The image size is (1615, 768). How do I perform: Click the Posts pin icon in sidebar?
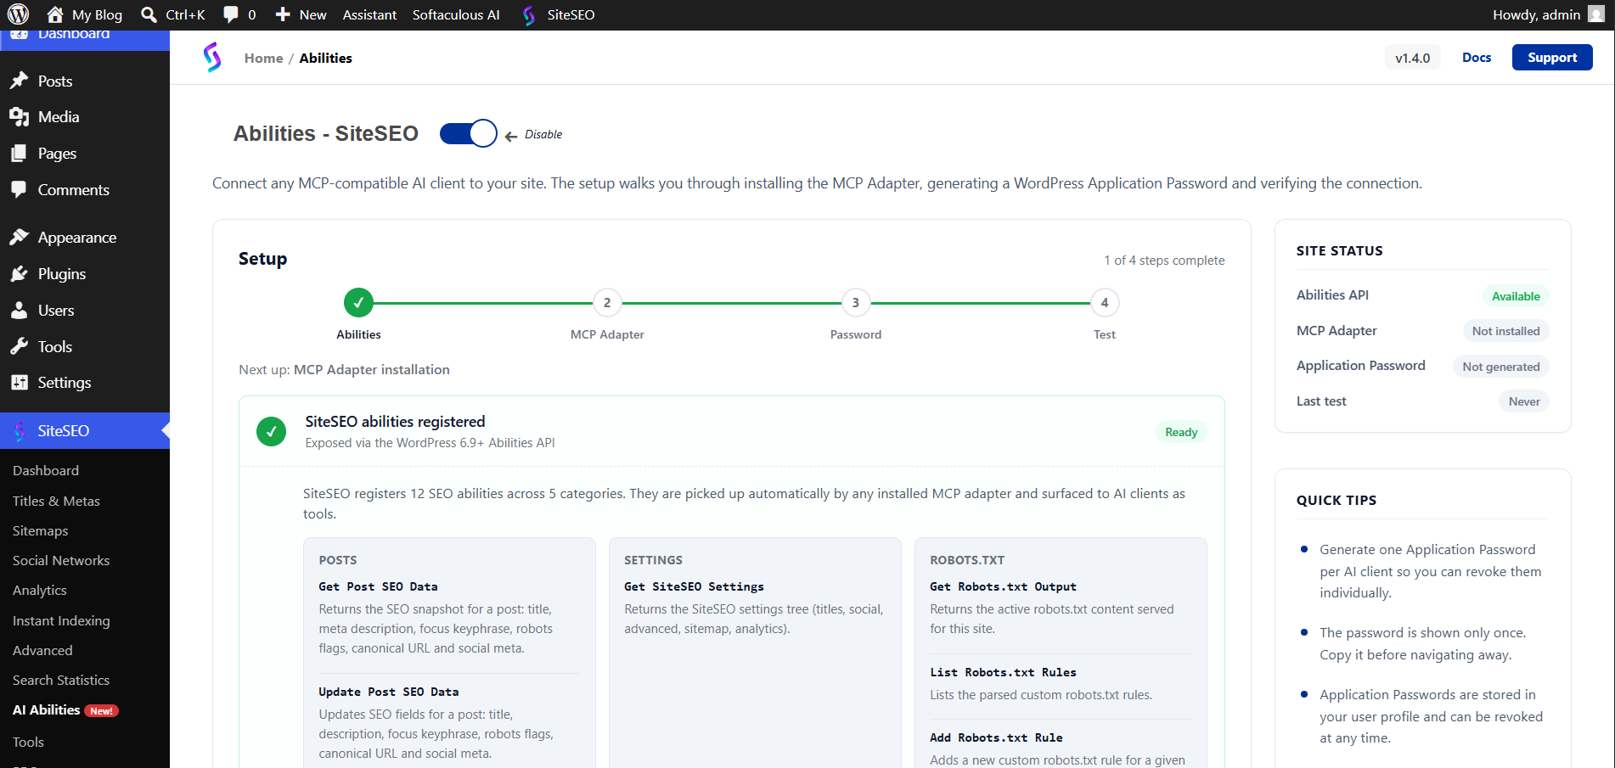19,81
